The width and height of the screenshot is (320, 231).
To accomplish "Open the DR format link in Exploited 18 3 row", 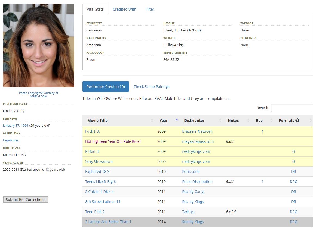I will click(x=293, y=172).
